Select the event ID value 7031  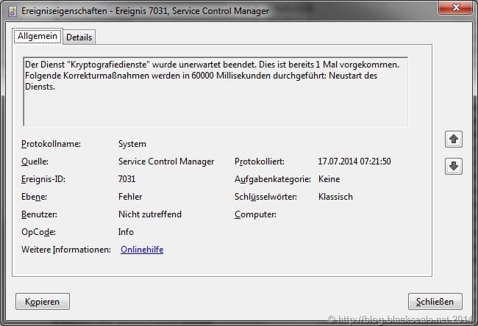(x=126, y=178)
